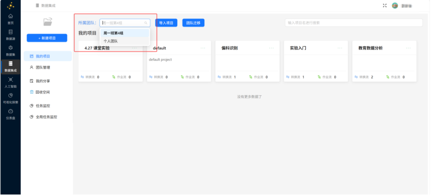Click the platform logo icon

[10, 5]
